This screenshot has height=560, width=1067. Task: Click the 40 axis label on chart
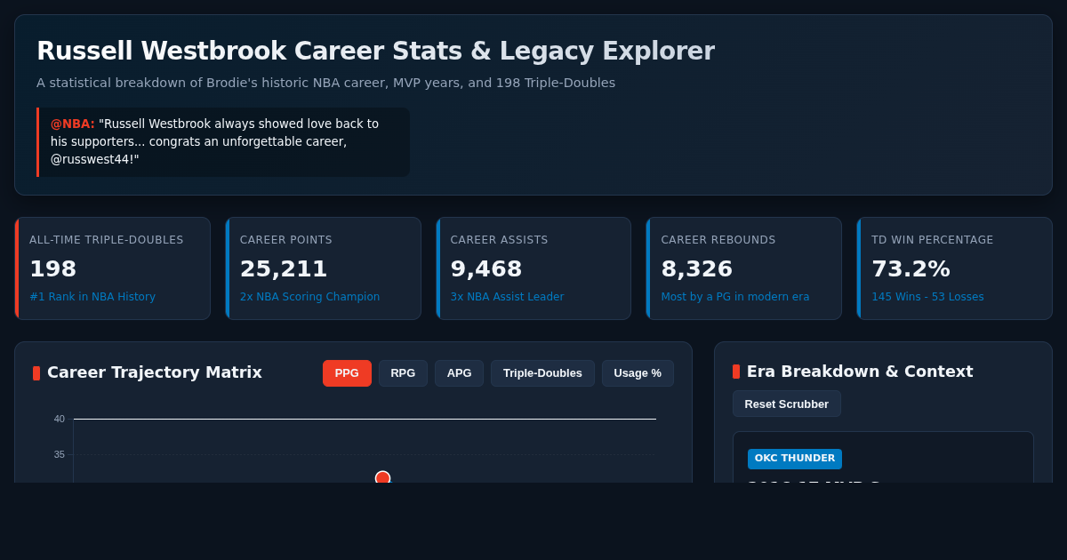point(60,419)
